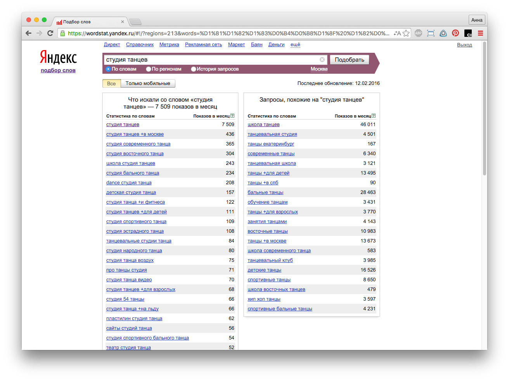Open the 'школа танцев' query link
509x381 pixels.
(263, 125)
